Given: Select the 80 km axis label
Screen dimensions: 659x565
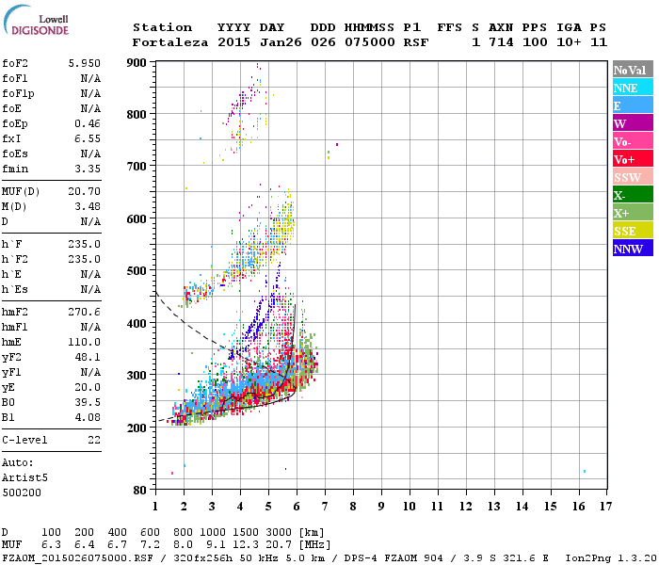Looking at the screenshot, I should 140,491.
